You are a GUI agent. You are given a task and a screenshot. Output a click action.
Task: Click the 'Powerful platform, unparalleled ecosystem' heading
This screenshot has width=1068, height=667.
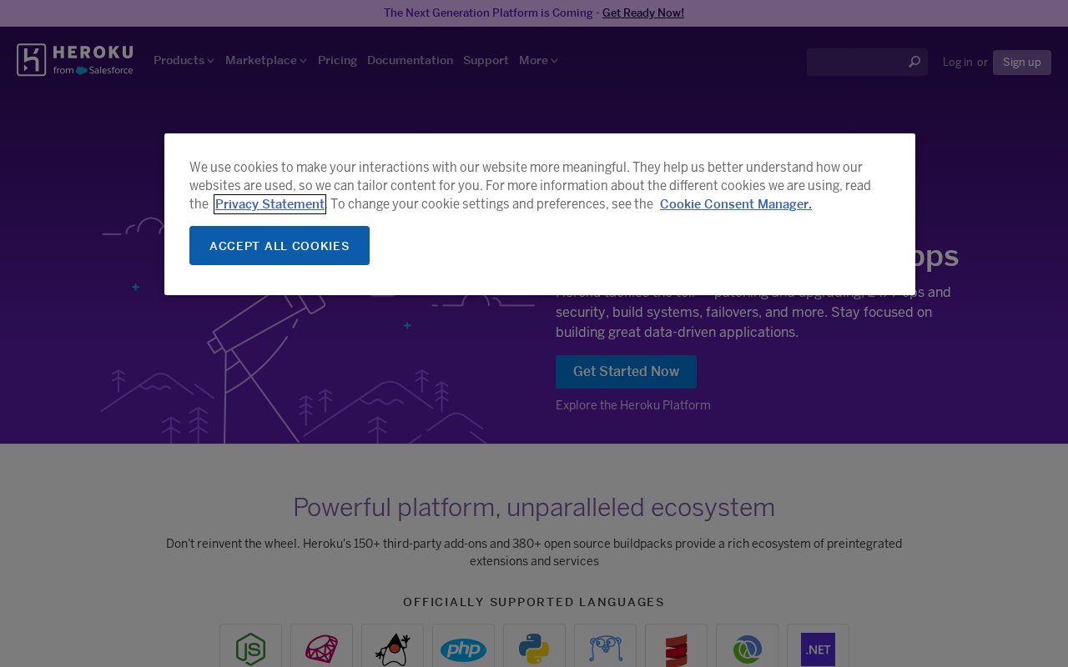tap(534, 507)
